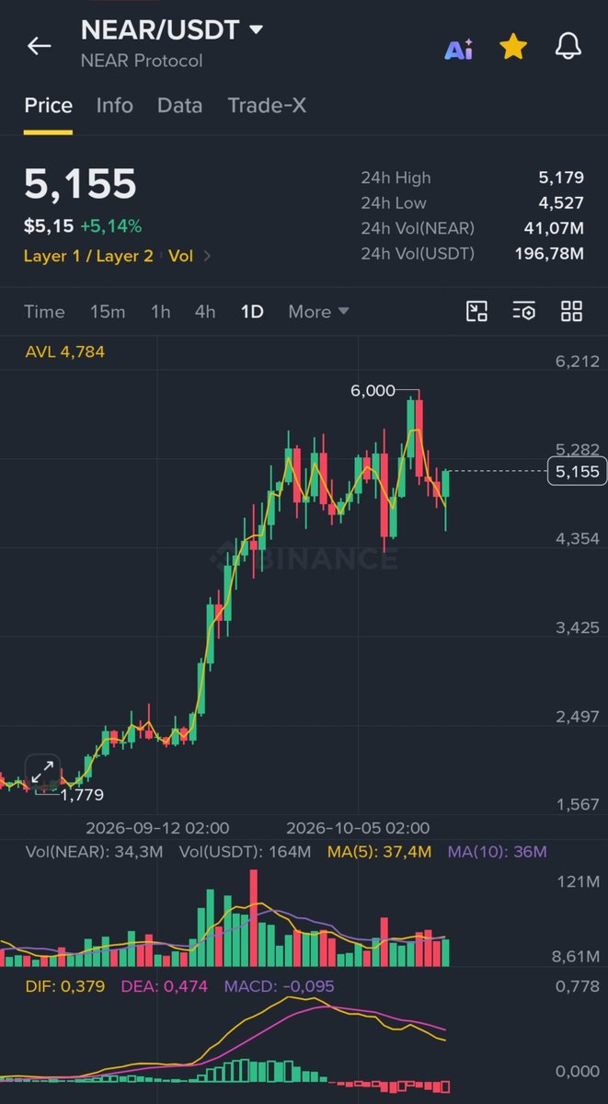The width and height of the screenshot is (608, 1104).
Task: Click the current price label 5,155 on axis
Action: coord(576,472)
